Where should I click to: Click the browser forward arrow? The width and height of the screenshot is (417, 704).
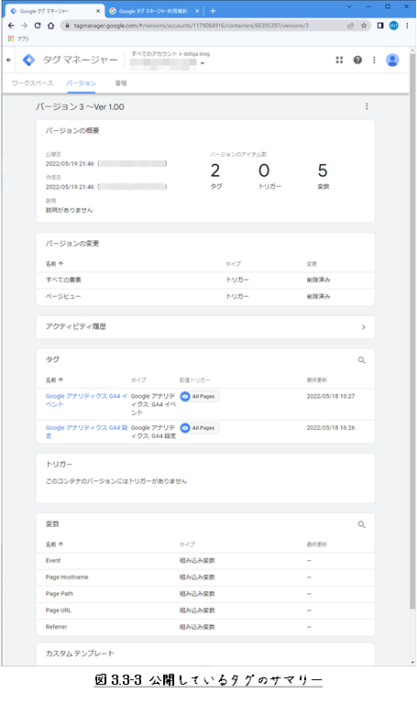tap(24, 26)
